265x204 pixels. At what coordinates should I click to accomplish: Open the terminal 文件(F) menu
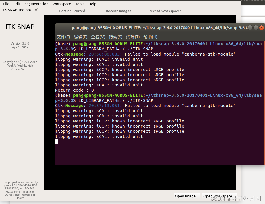tap(63, 37)
